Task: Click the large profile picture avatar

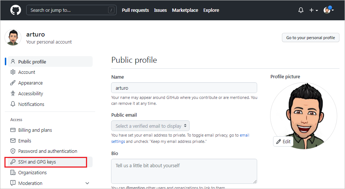Action: 304,116
